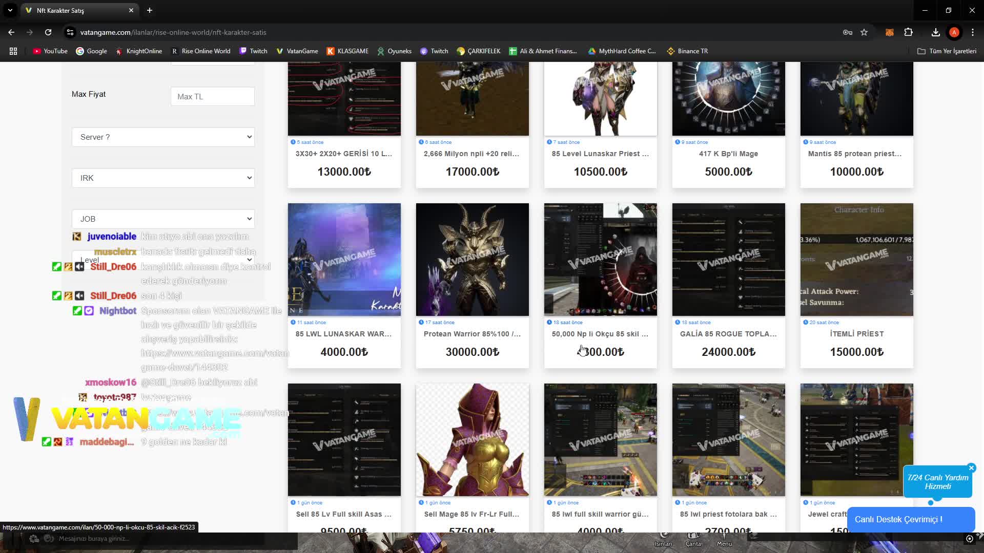Open the ÇARKIFELEK bookmark
The image size is (984, 553).
point(479,51)
